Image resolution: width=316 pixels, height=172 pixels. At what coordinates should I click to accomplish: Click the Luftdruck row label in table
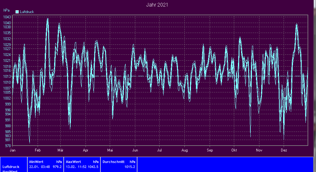coord(11,167)
